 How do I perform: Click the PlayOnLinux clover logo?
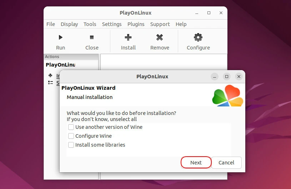pos(227,96)
